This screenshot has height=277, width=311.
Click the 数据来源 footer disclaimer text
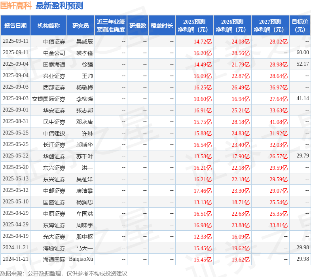click(x=63, y=273)
